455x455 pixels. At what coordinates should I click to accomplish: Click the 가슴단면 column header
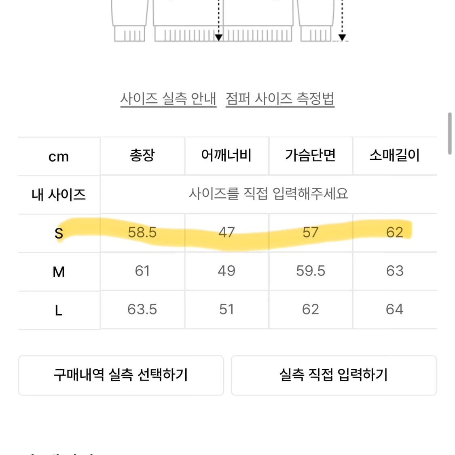click(x=311, y=156)
